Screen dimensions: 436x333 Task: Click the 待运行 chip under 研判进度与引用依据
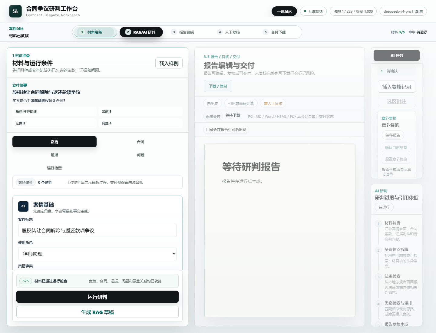pos(384,207)
